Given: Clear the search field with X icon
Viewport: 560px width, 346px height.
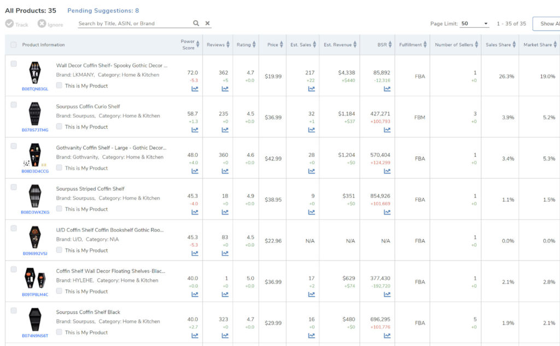Looking at the screenshot, I should pyautogui.click(x=208, y=24).
